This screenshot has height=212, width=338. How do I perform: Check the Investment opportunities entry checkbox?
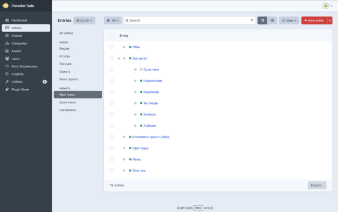click(x=111, y=137)
